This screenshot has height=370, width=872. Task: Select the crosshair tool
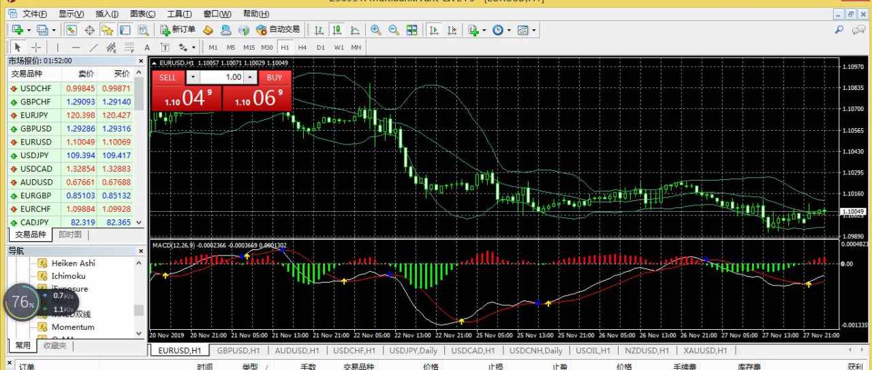pyautogui.click(x=36, y=48)
